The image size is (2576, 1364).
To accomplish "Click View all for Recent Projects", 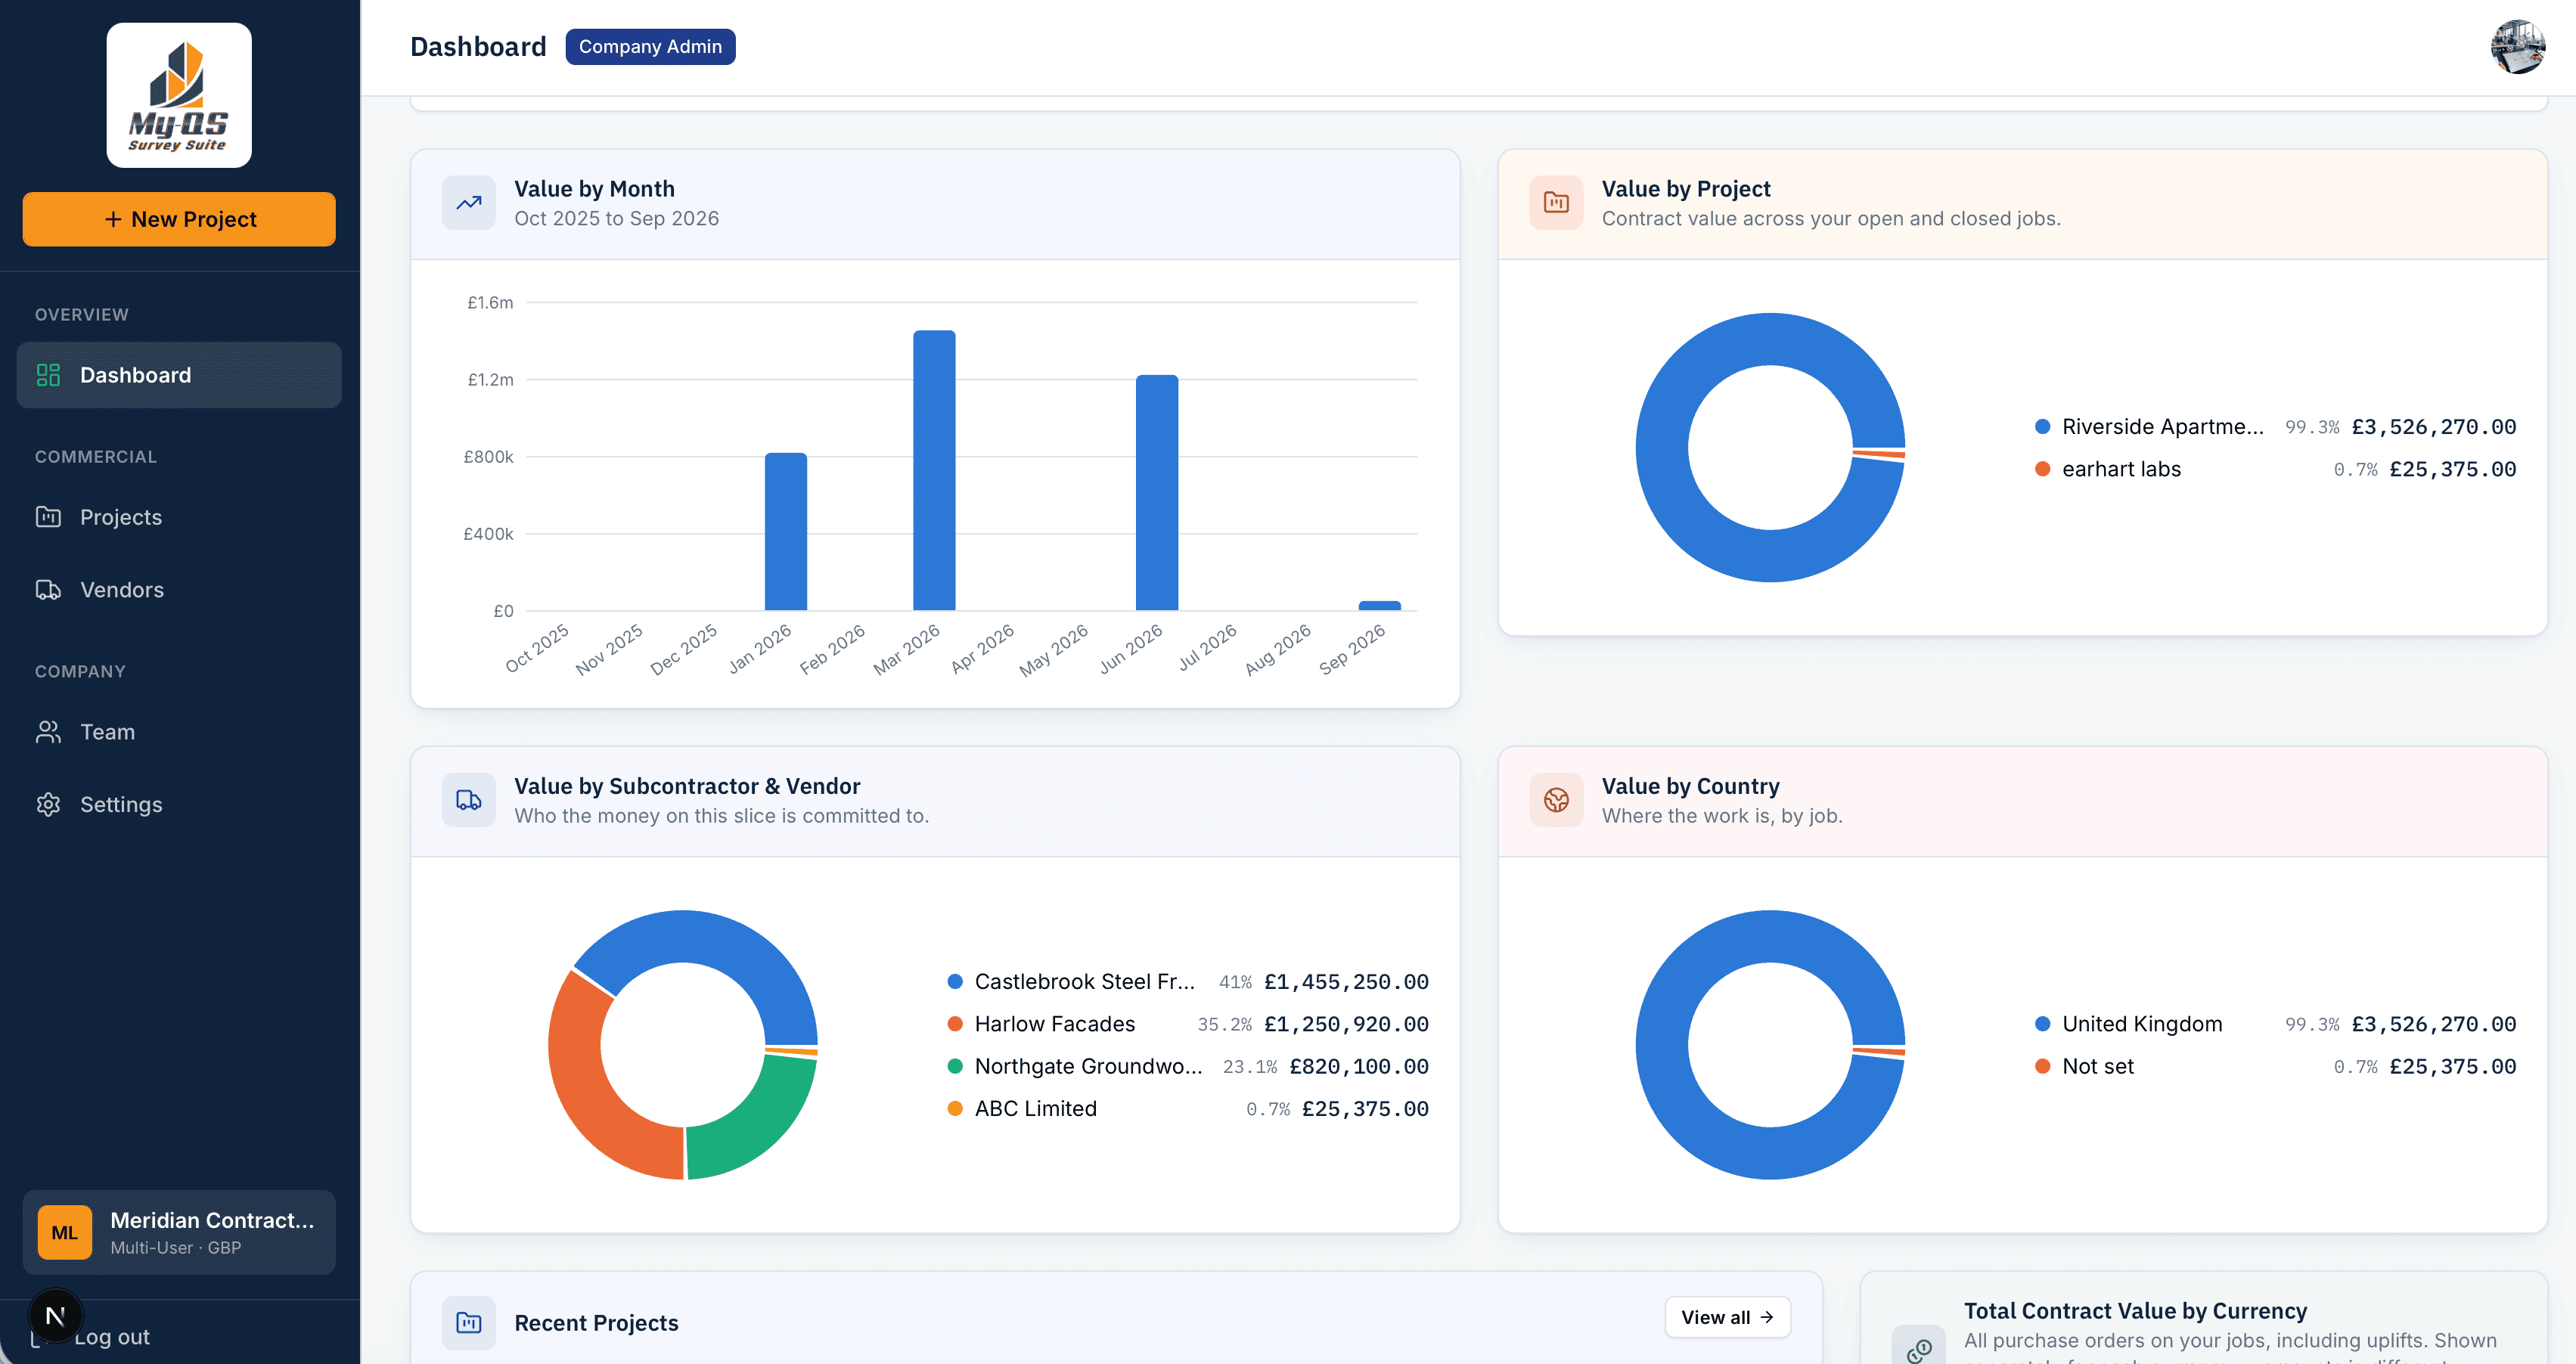I will [x=1727, y=1317].
